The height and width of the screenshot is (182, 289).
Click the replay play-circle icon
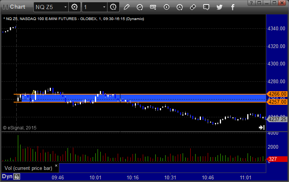pos(166,7)
